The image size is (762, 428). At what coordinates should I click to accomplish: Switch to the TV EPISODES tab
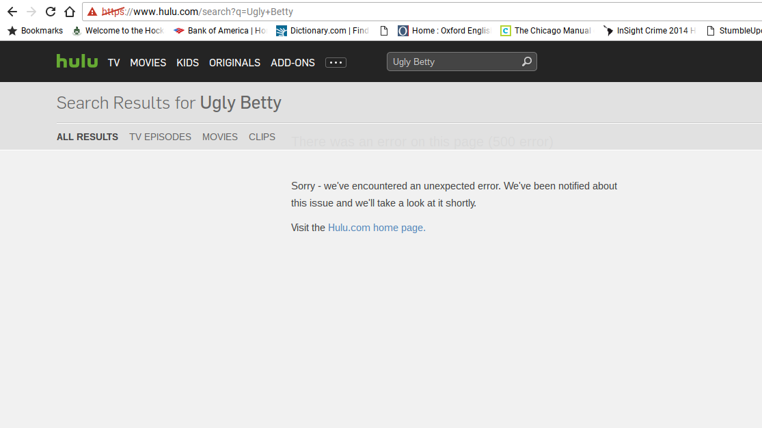coord(161,137)
